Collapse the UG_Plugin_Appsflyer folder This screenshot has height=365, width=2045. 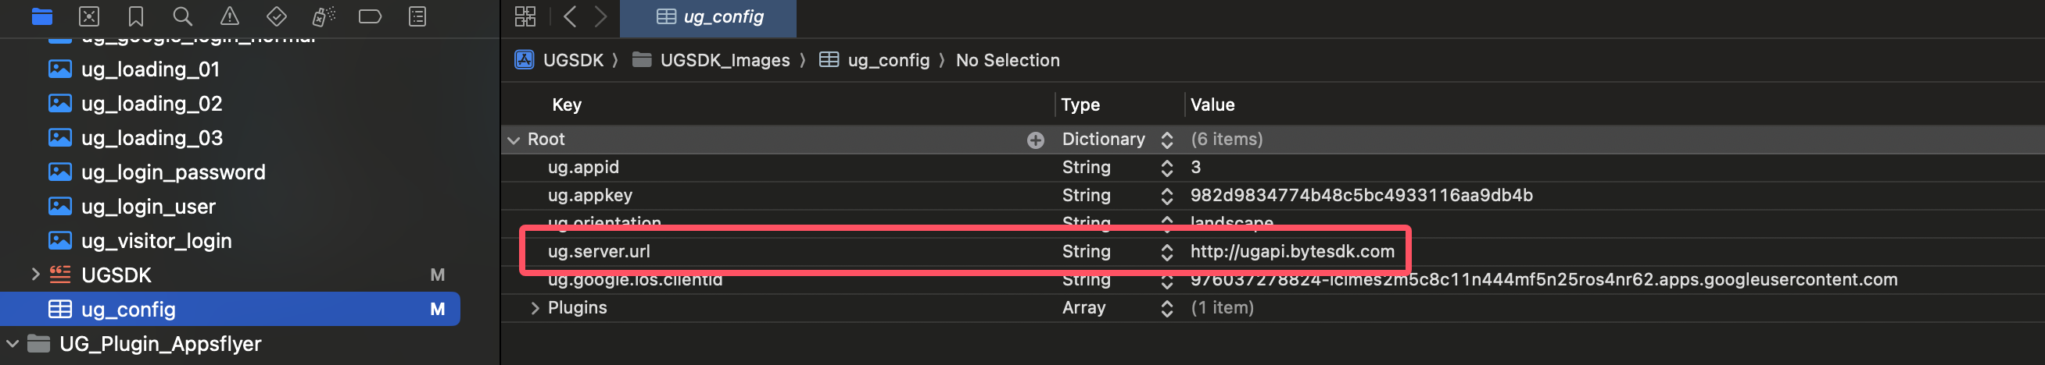point(13,344)
